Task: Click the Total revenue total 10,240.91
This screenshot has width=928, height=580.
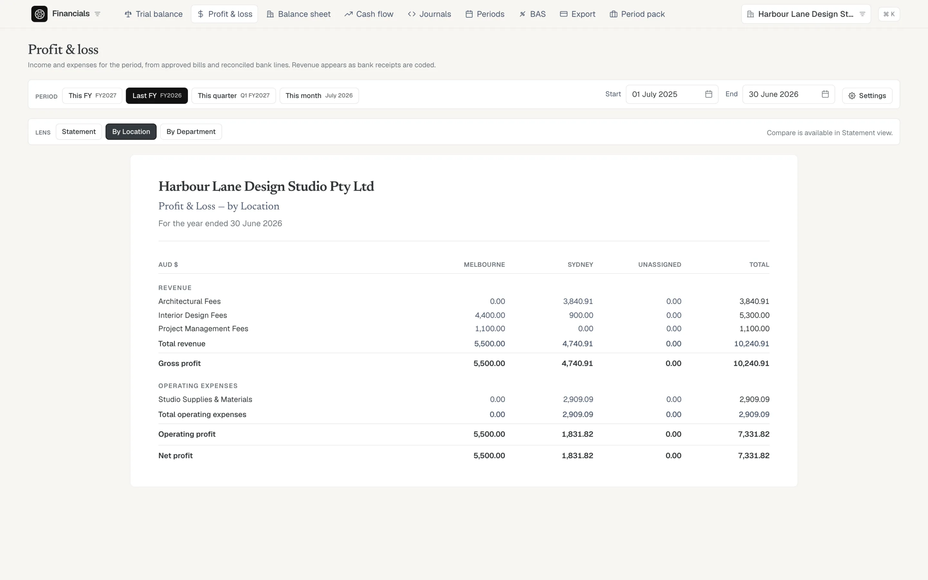Action: tap(752, 344)
